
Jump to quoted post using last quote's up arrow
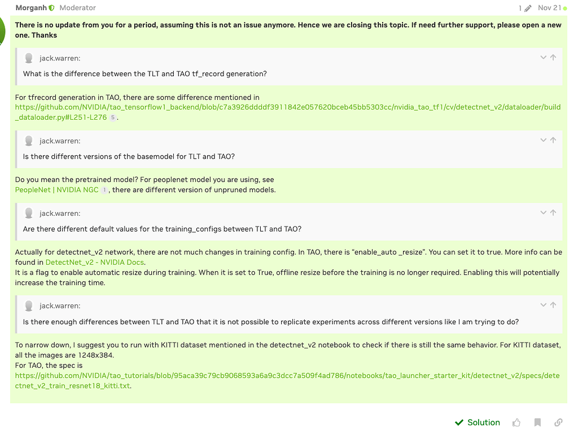(553, 305)
